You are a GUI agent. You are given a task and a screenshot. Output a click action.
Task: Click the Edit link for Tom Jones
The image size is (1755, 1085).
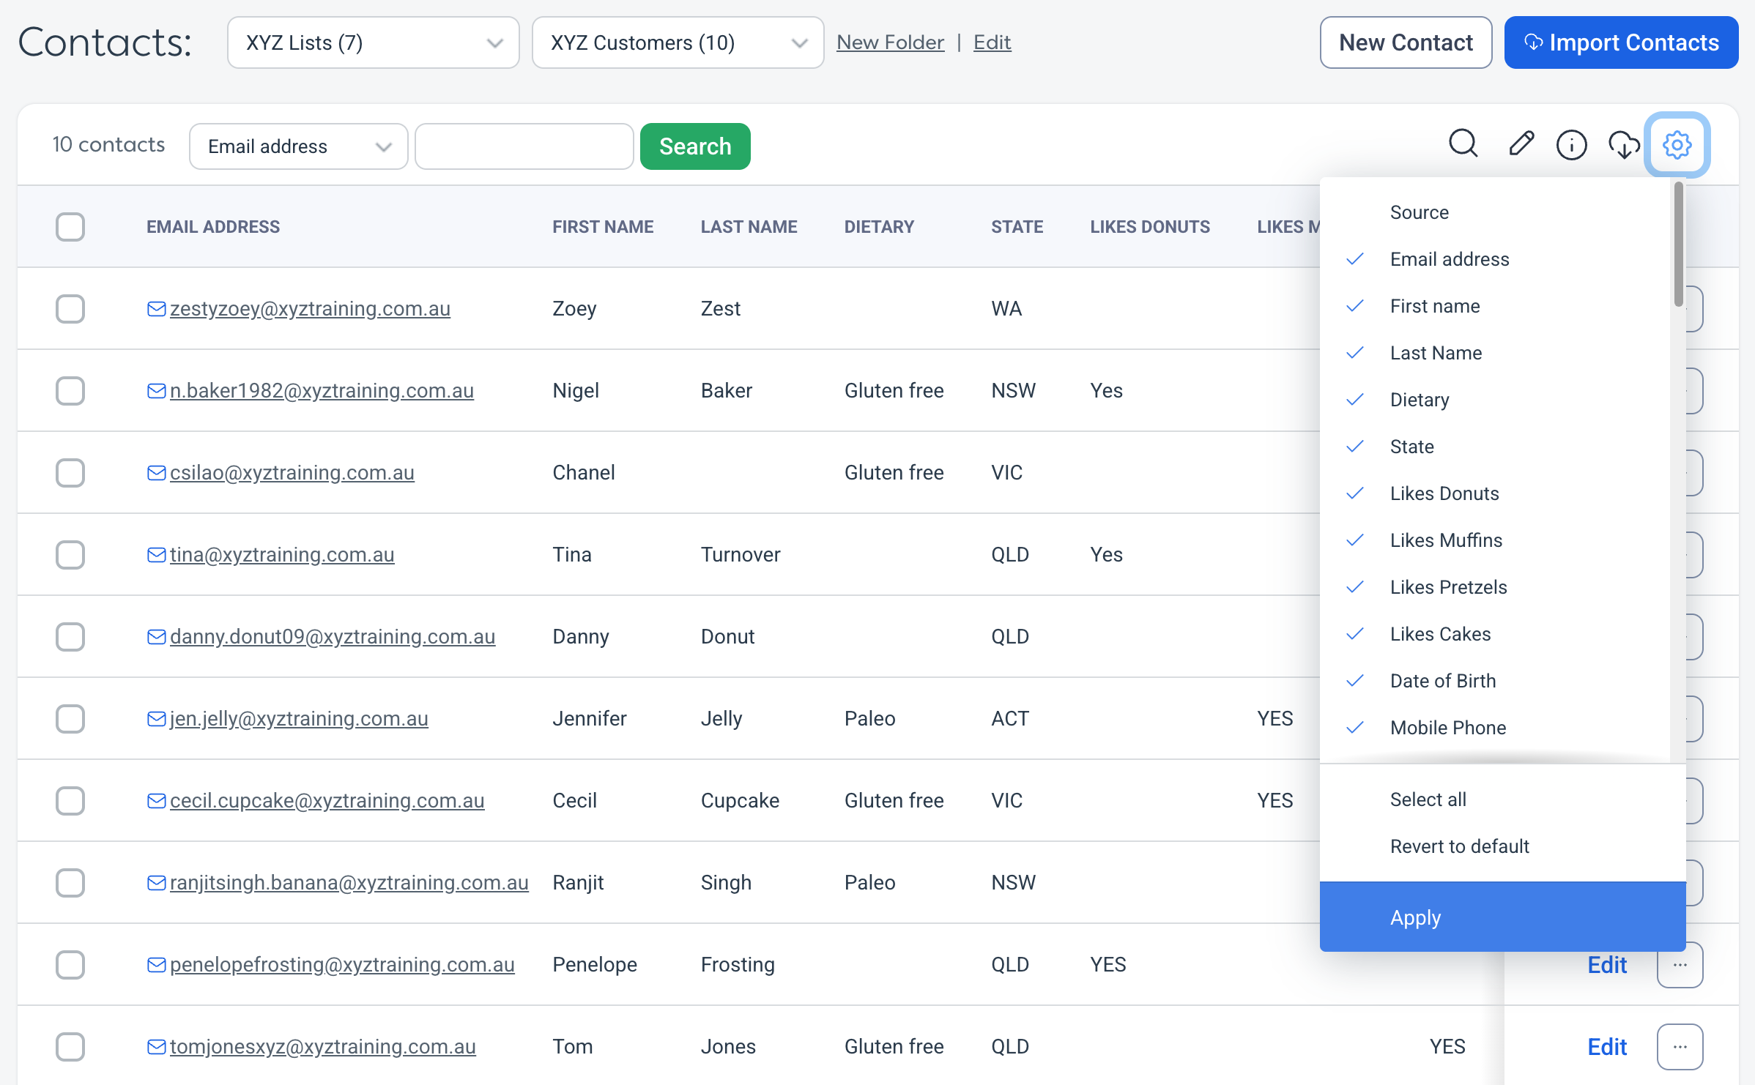coord(1607,1047)
